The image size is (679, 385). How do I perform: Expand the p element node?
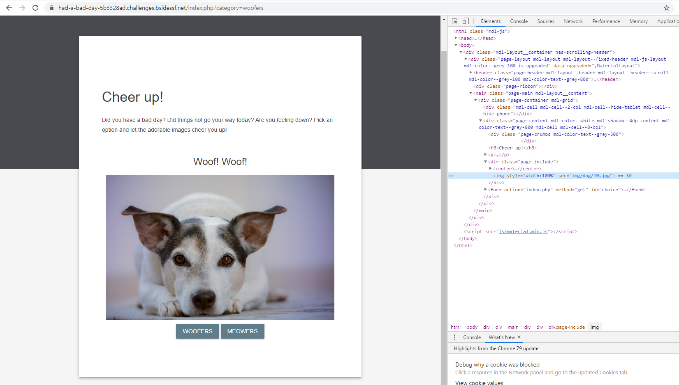click(x=485, y=155)
